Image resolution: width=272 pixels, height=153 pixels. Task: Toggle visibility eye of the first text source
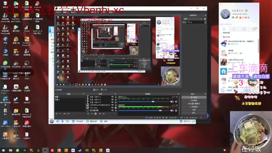tap(112, 97)
